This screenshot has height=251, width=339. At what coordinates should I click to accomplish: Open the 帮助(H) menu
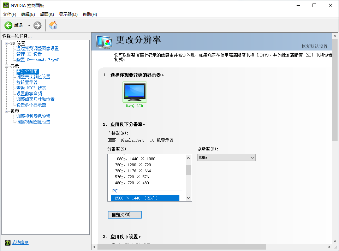click(90, 14)
